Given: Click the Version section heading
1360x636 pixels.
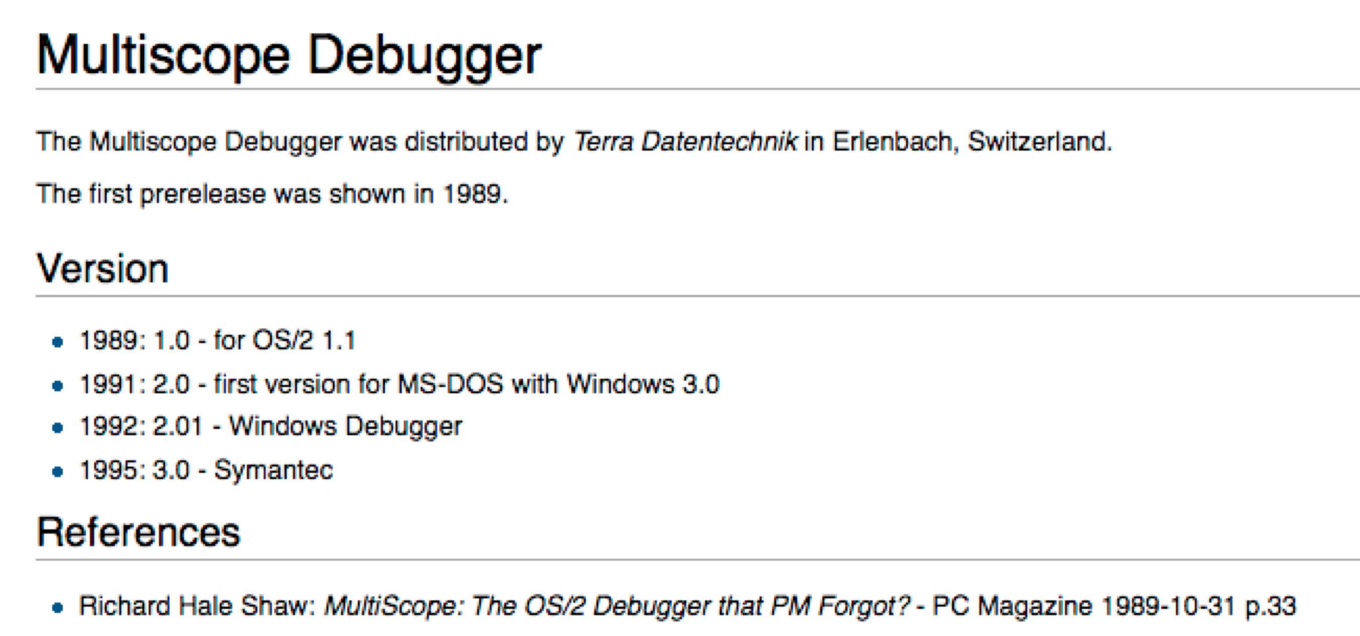Looking at the screenshot, I should tap(102, 269).
